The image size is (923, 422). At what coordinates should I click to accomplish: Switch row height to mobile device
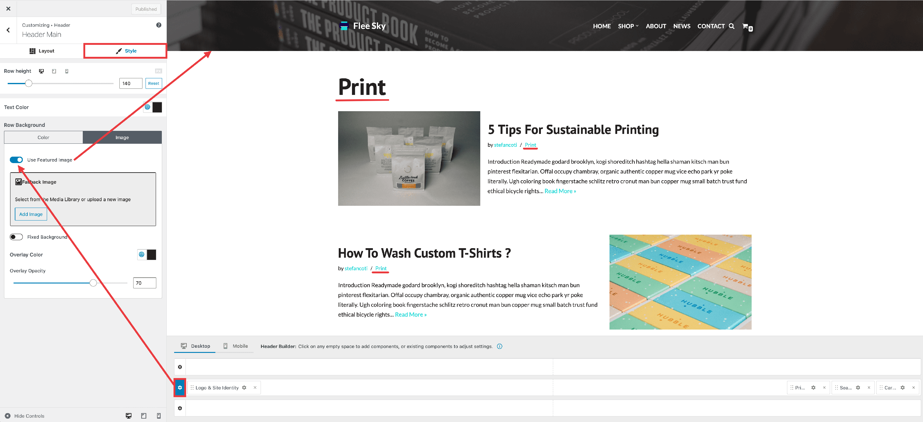point(67,71)
